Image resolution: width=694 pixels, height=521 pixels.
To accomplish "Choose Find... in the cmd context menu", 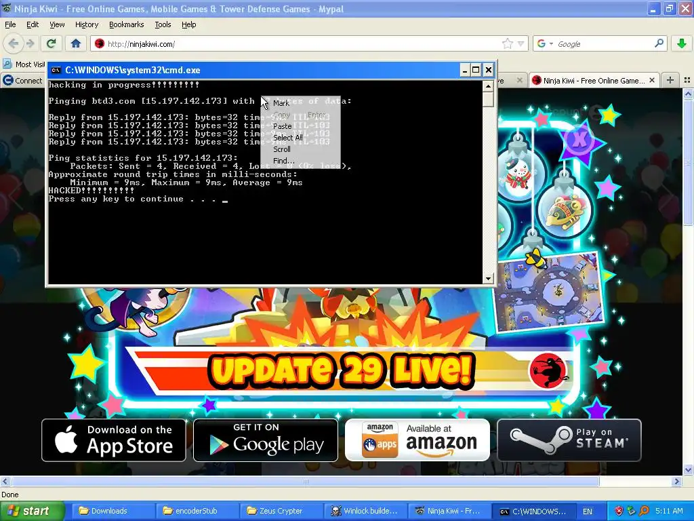I will point(301,161).
